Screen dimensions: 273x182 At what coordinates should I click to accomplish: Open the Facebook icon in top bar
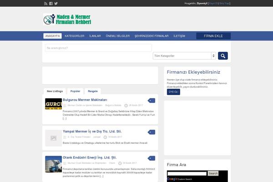[x=51, y=4]
